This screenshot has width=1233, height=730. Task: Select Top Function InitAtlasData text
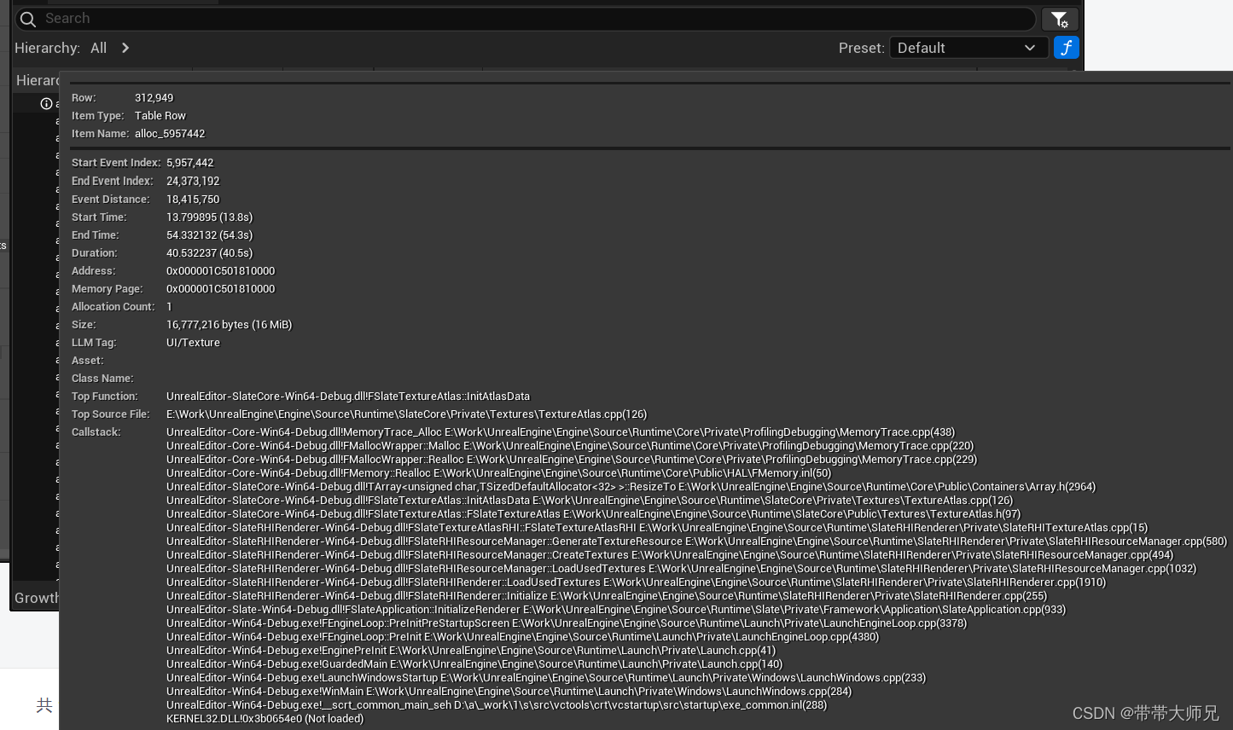[348, 397]
